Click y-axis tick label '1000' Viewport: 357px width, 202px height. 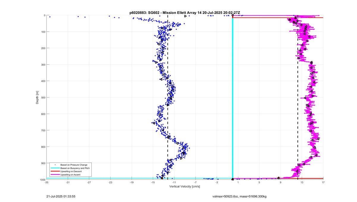pyautogui.click(x=42, y=180)
